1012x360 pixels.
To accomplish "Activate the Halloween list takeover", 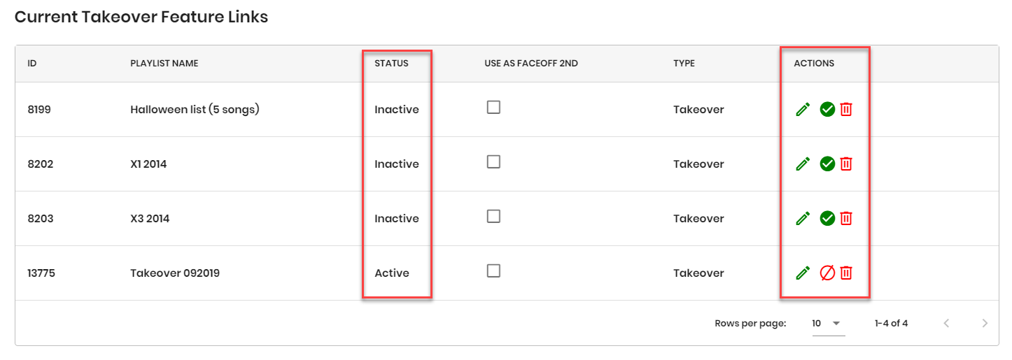I will [x=827, y=109].
